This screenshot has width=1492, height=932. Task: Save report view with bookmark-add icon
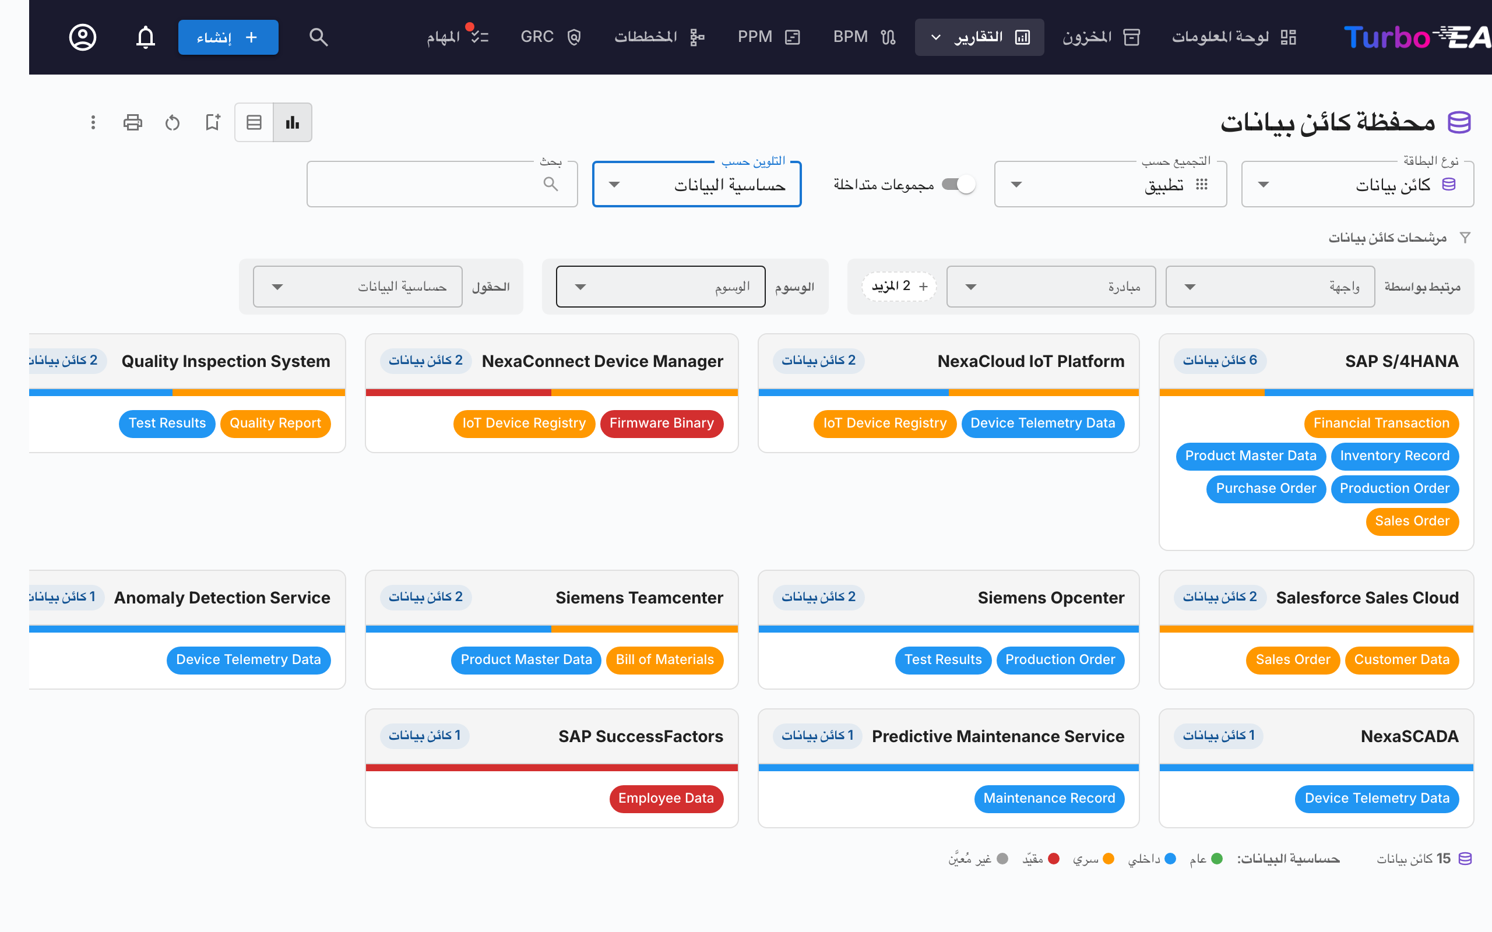coord(213,122)
